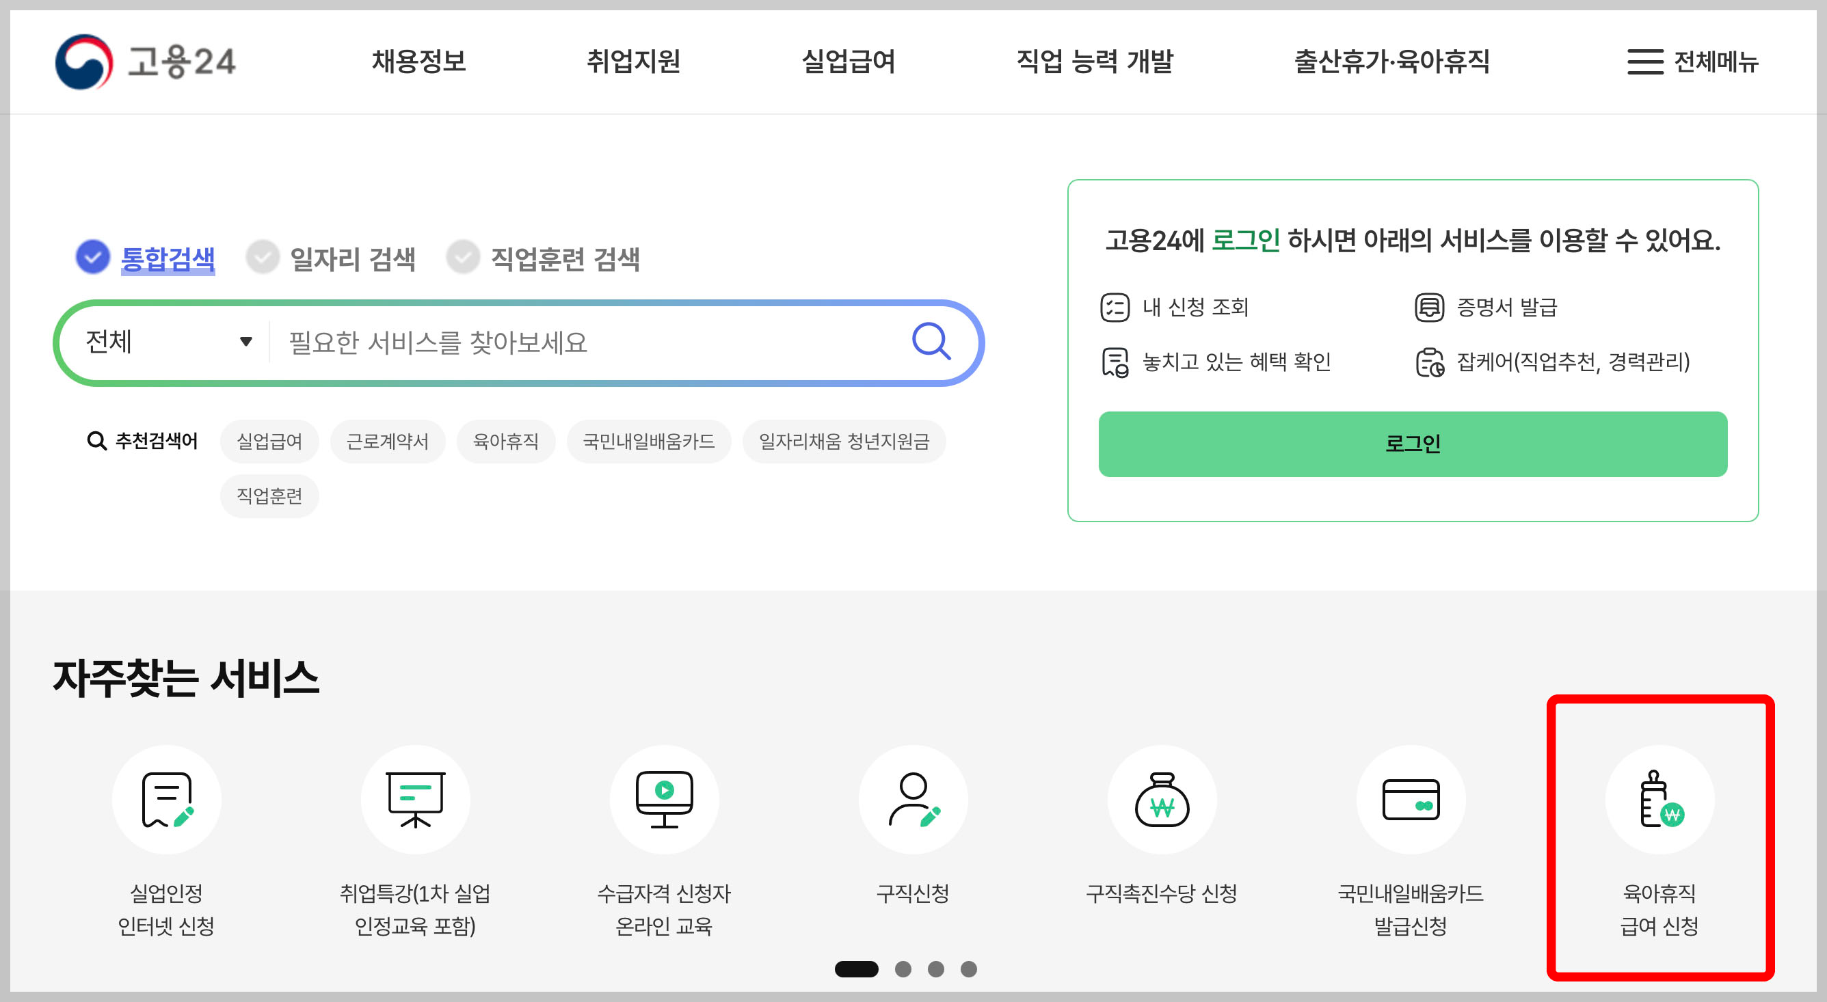Click the 추천검색어 magnifier icon

click(x=96, y=441)
